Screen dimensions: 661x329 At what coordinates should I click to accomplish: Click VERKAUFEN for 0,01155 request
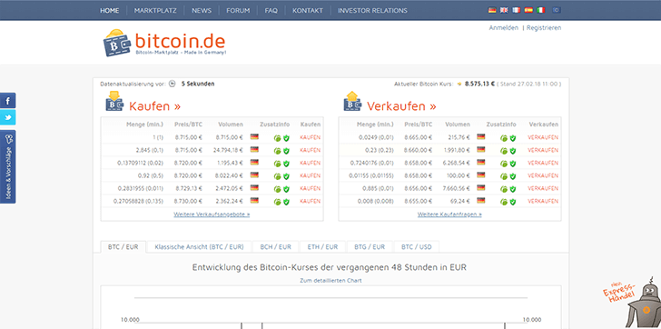(543, 175)
